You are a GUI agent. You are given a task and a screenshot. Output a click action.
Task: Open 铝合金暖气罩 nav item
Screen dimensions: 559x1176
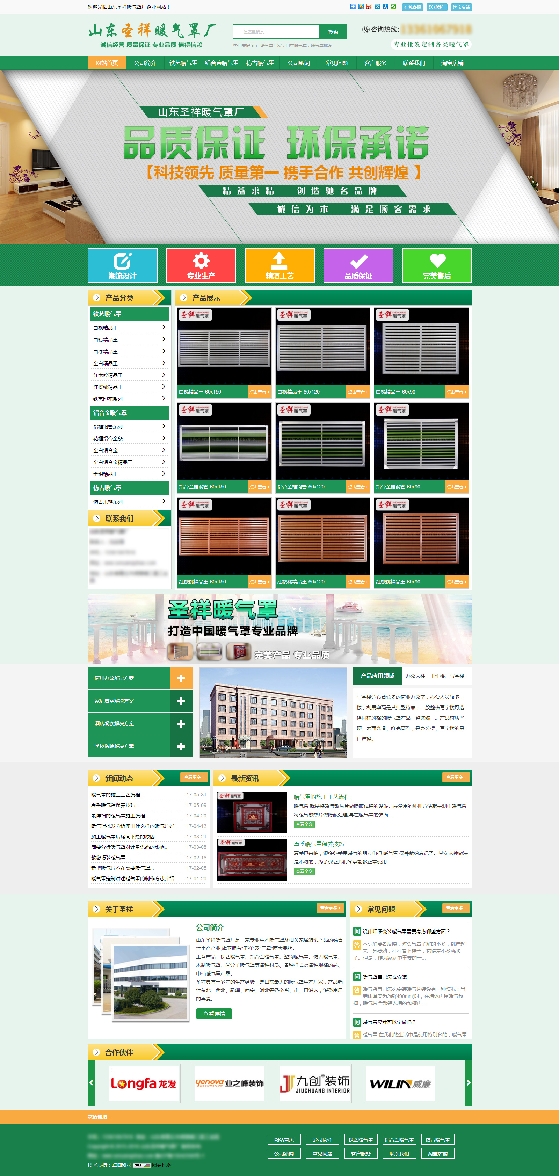click(222, 63)
